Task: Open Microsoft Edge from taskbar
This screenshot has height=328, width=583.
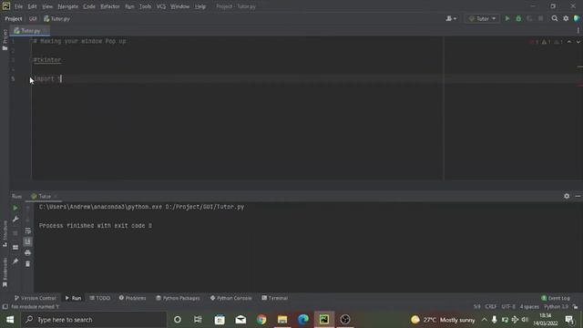Action: click(303, 320)
